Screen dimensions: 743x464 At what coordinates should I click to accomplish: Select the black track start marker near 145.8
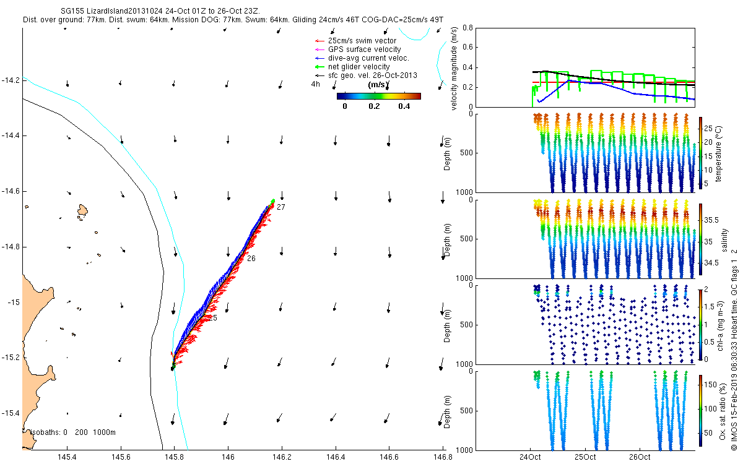pos(173,369)
